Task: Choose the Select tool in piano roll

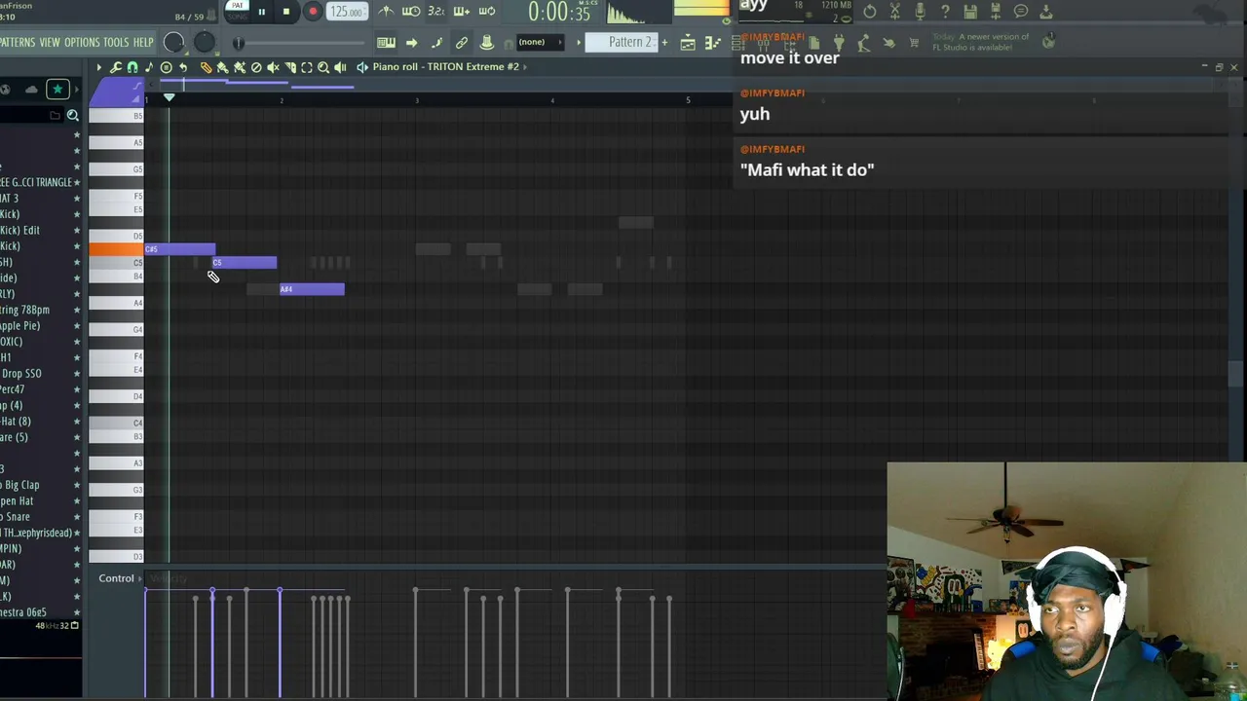Action: click(x=306, y=67)
